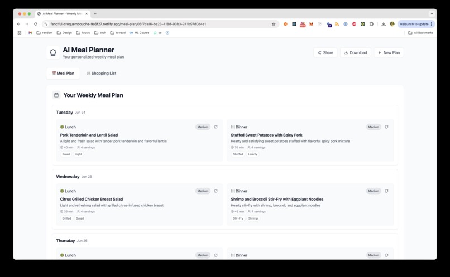Open the apps grid in bookmarks bar
Image resolution: width=450 pixels, height=277 pixels.
pyautogui.click(x=20, y=33)
